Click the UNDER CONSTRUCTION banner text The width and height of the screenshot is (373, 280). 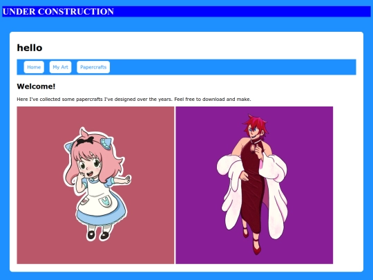(58, 12)
